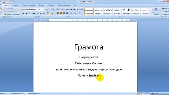Click word count Число слов in status bar
This screenshot has height=95, width=169.
coord(17,94)
